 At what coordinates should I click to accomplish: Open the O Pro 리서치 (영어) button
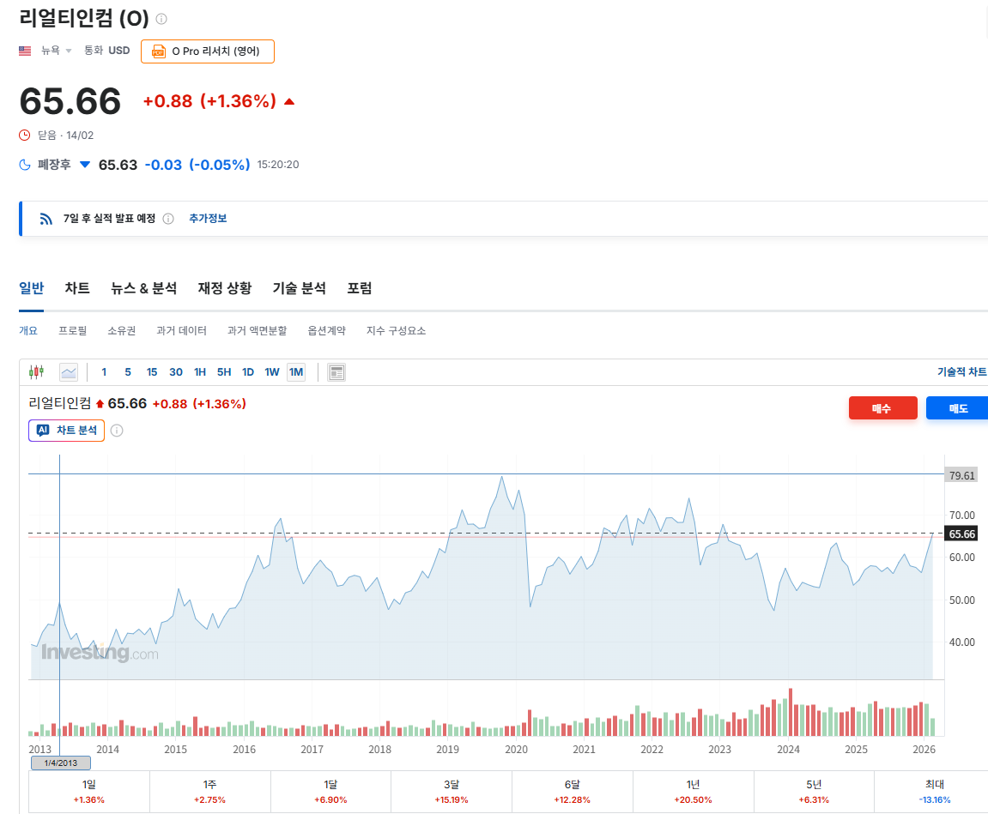[x=208, y=51]
